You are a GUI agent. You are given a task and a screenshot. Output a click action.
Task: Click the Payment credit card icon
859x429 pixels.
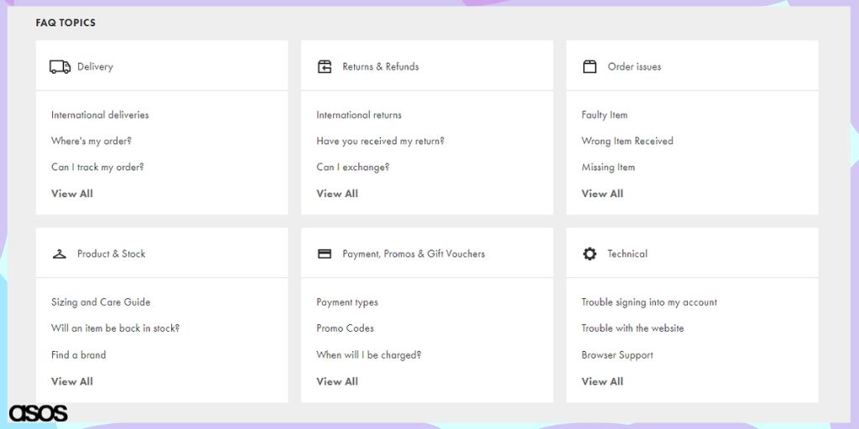click(x=325, y=254)
